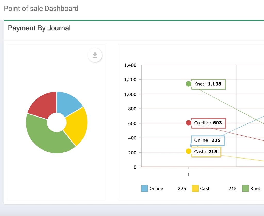
Task: Click the Online legend label
Action: tap(156, 188)
